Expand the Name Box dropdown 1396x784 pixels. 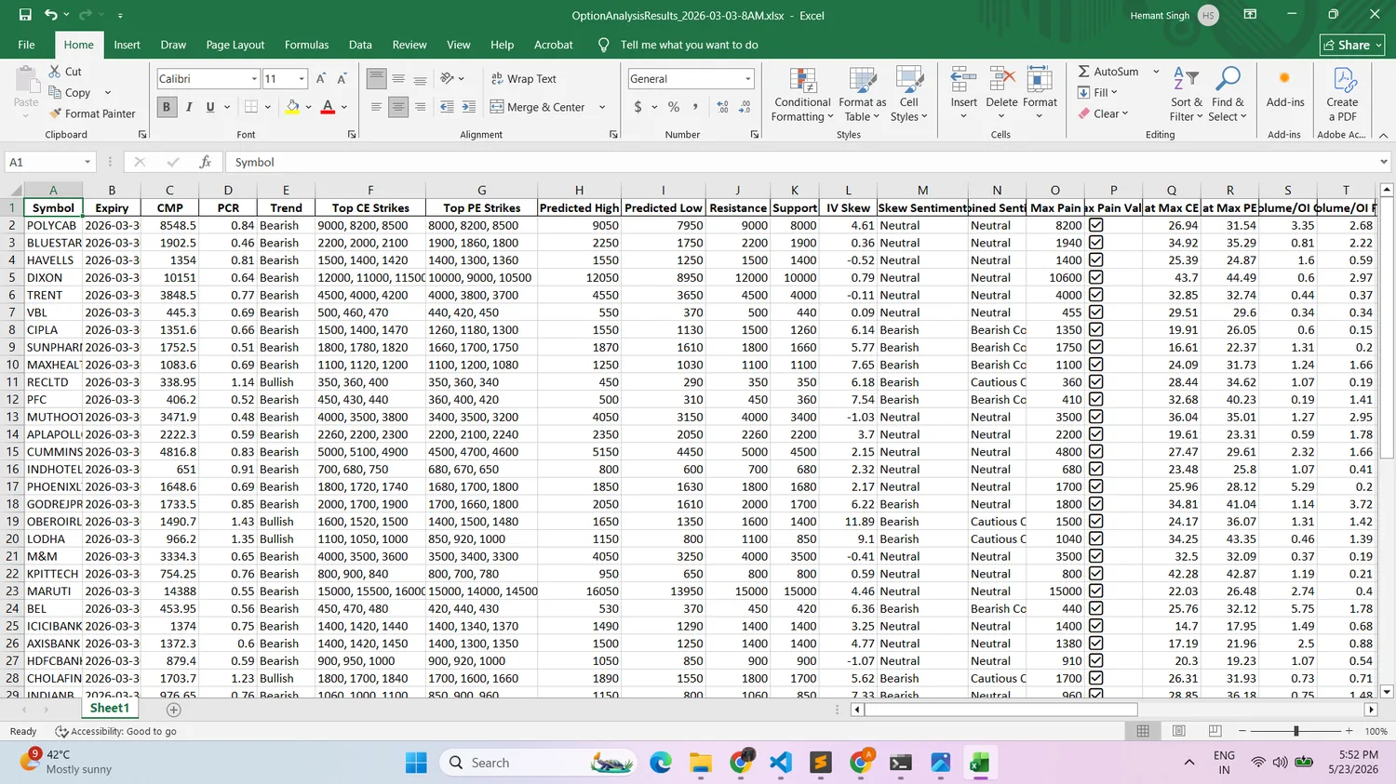tap(87, 162)
